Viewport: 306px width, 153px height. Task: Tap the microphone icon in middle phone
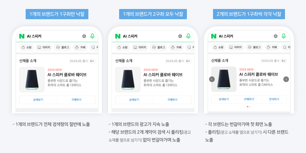click(188, 36)
